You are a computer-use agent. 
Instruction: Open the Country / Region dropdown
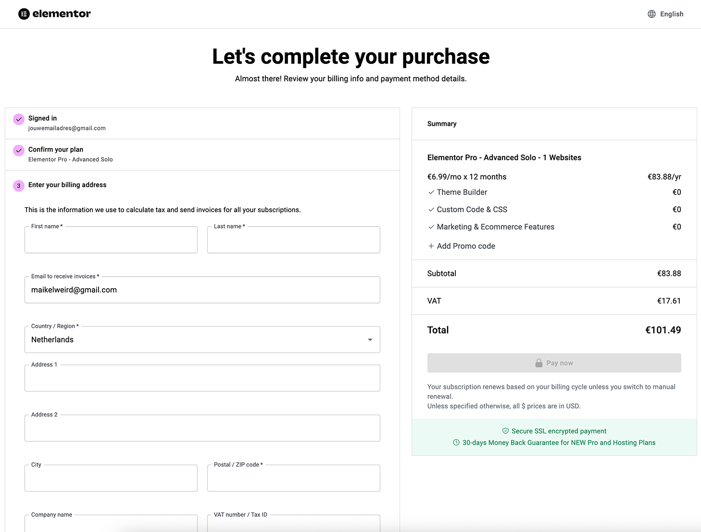202,340
